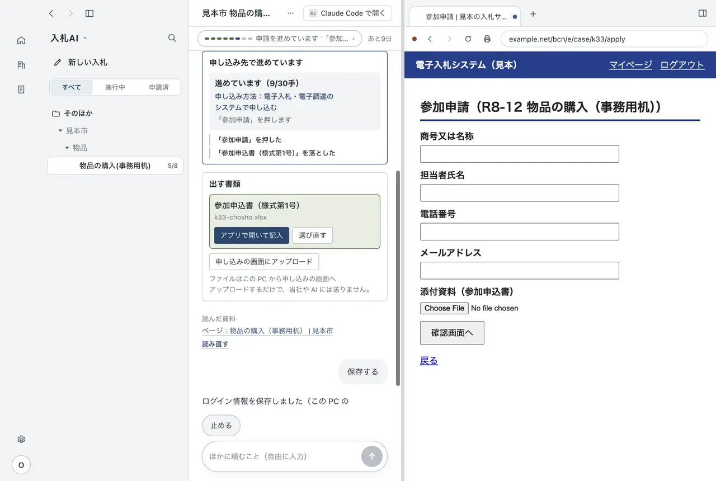This screenshot has height=481, width=716.
Task: Click the メールアドレス input field
Action: tap(520, 270)
